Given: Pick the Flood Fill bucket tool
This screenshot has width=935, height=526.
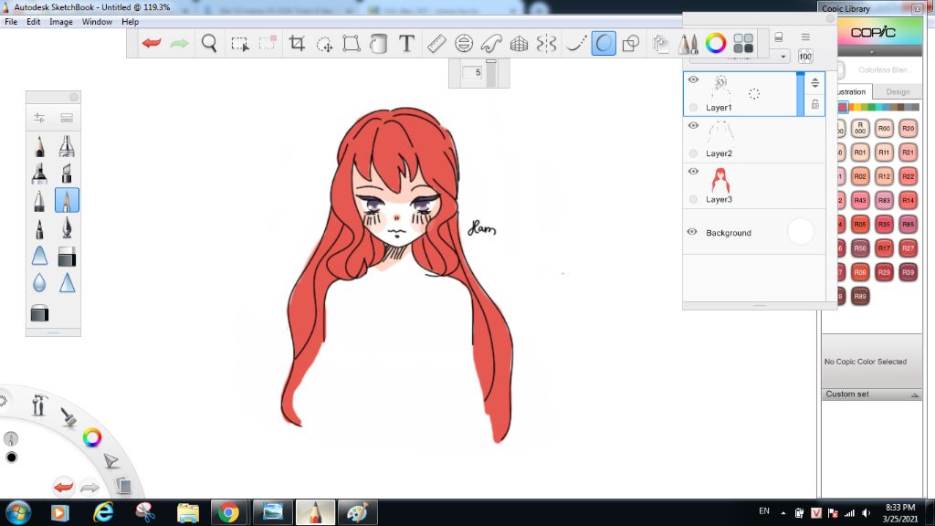Looking at the screenshot, I should (379, 43).
